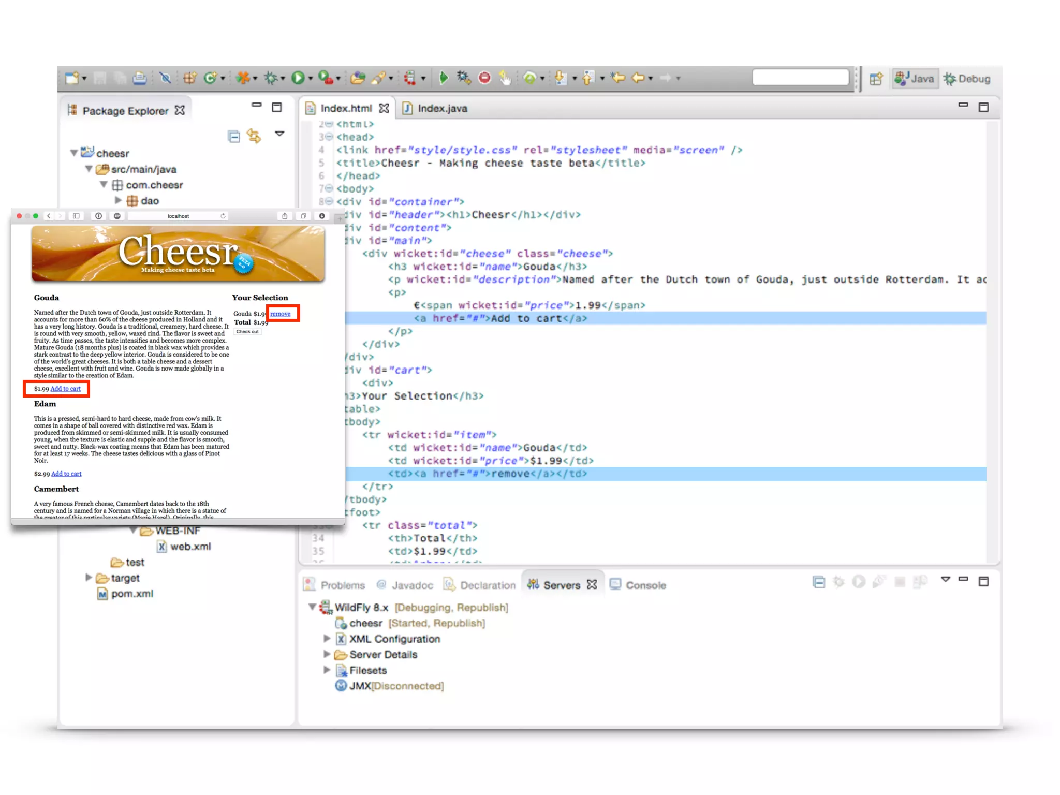
Task: Click the red stop server icon
Action: (x=484, y=78)
